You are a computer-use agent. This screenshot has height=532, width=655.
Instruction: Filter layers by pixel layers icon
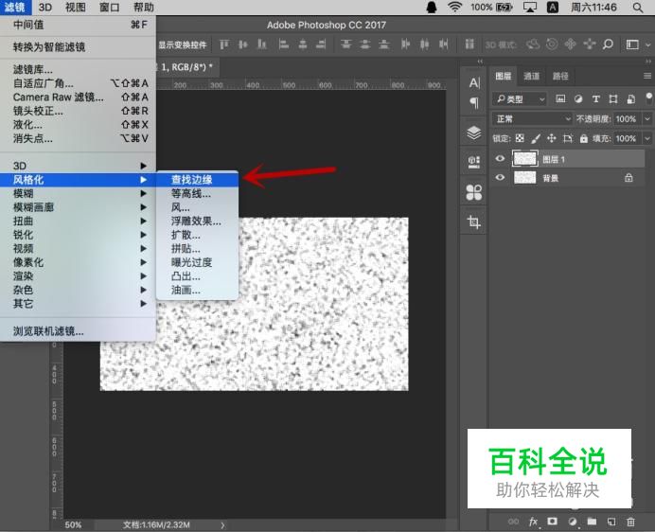pos(560,99)
